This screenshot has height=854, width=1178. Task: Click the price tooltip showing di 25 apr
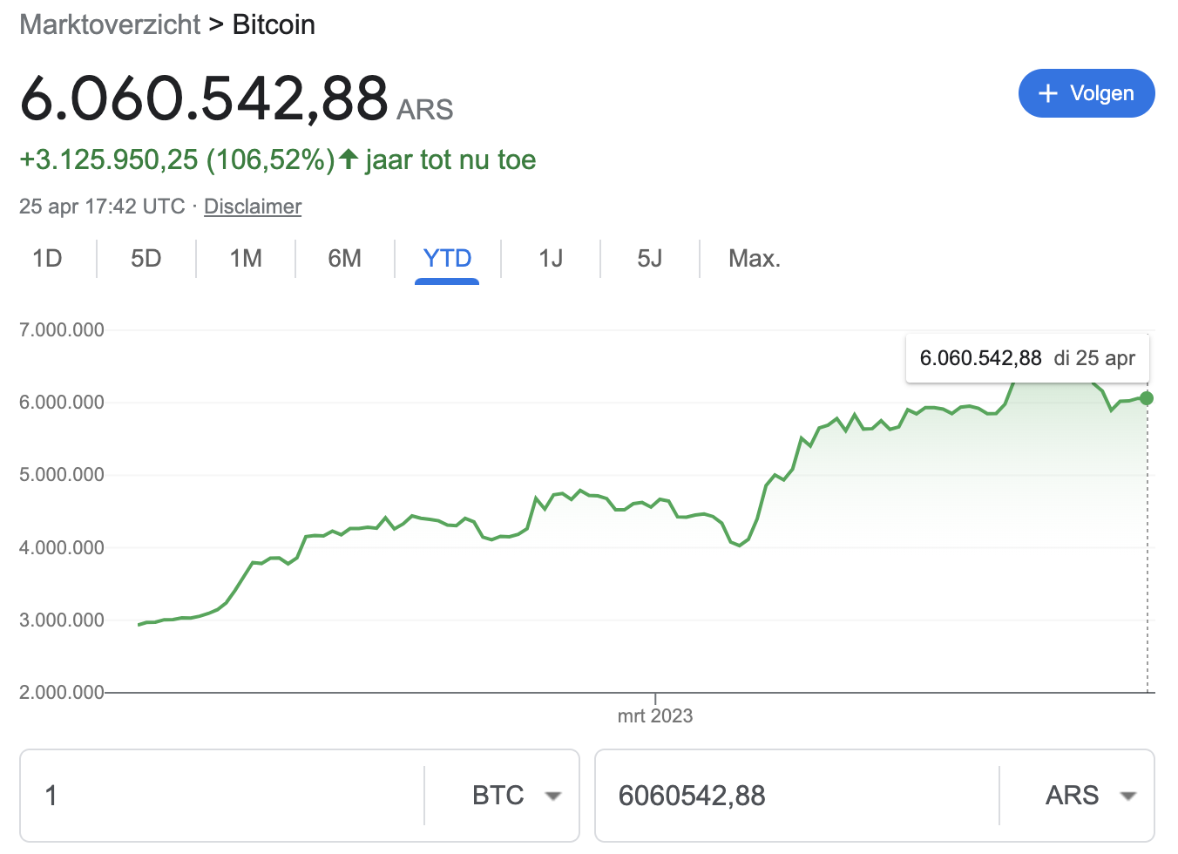1026,357
